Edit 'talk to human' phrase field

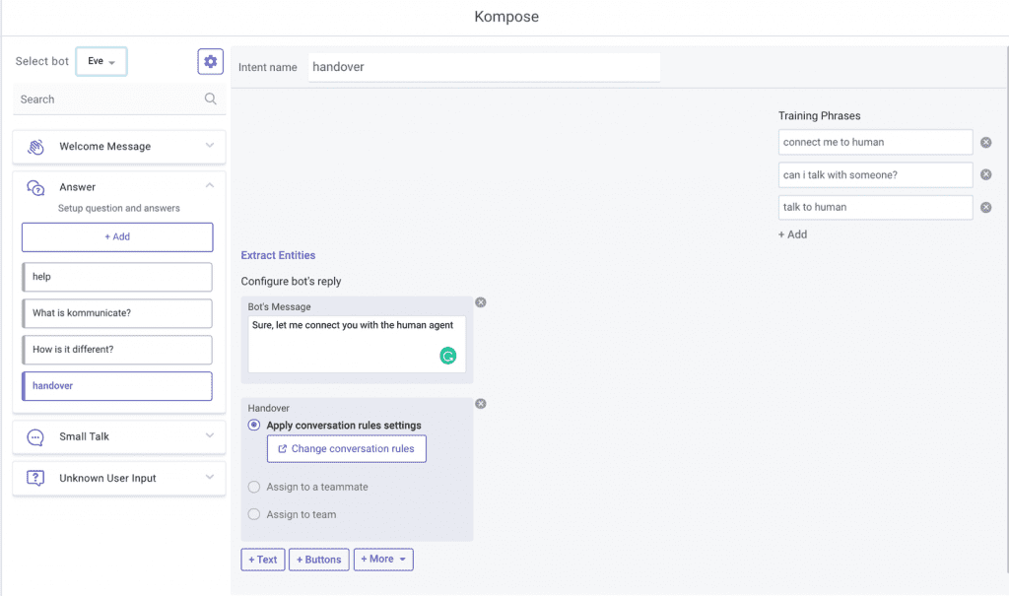(x=875, y=207)
